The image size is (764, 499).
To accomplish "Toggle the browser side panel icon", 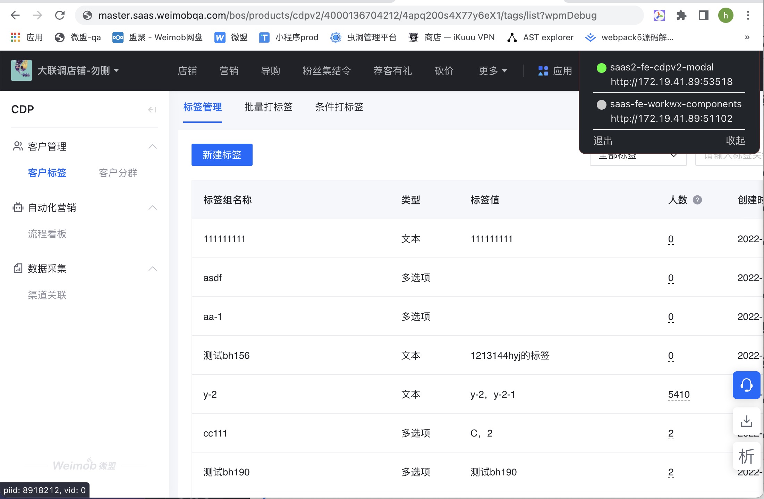I will 703,15.
